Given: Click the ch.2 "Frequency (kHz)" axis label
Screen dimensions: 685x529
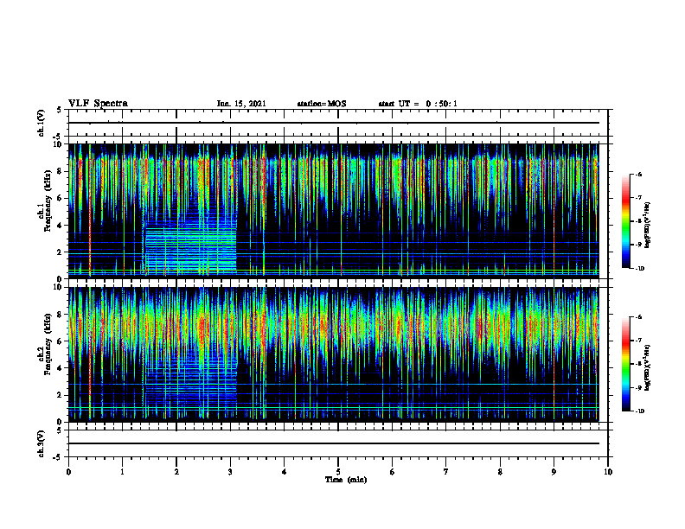Looking at the screenshot, I should coord(48,345).
